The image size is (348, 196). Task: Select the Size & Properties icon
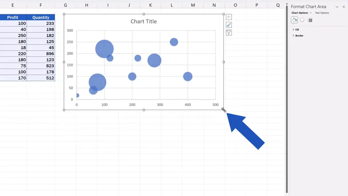click(x=310, y=20)
